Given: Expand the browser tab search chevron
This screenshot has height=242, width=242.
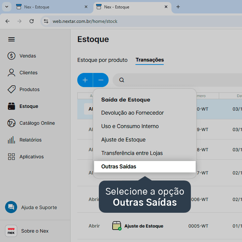Looking at the screenshot, I should pyautogui.click(x=7, y=7).
